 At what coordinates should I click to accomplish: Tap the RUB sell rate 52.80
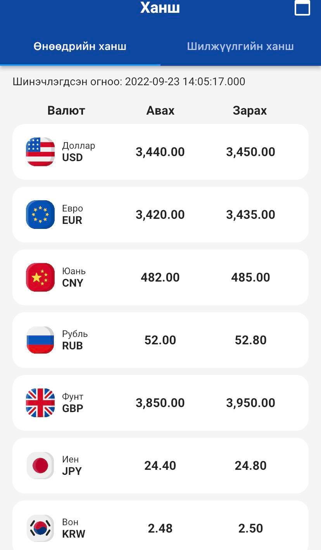[x=250, y=340]
